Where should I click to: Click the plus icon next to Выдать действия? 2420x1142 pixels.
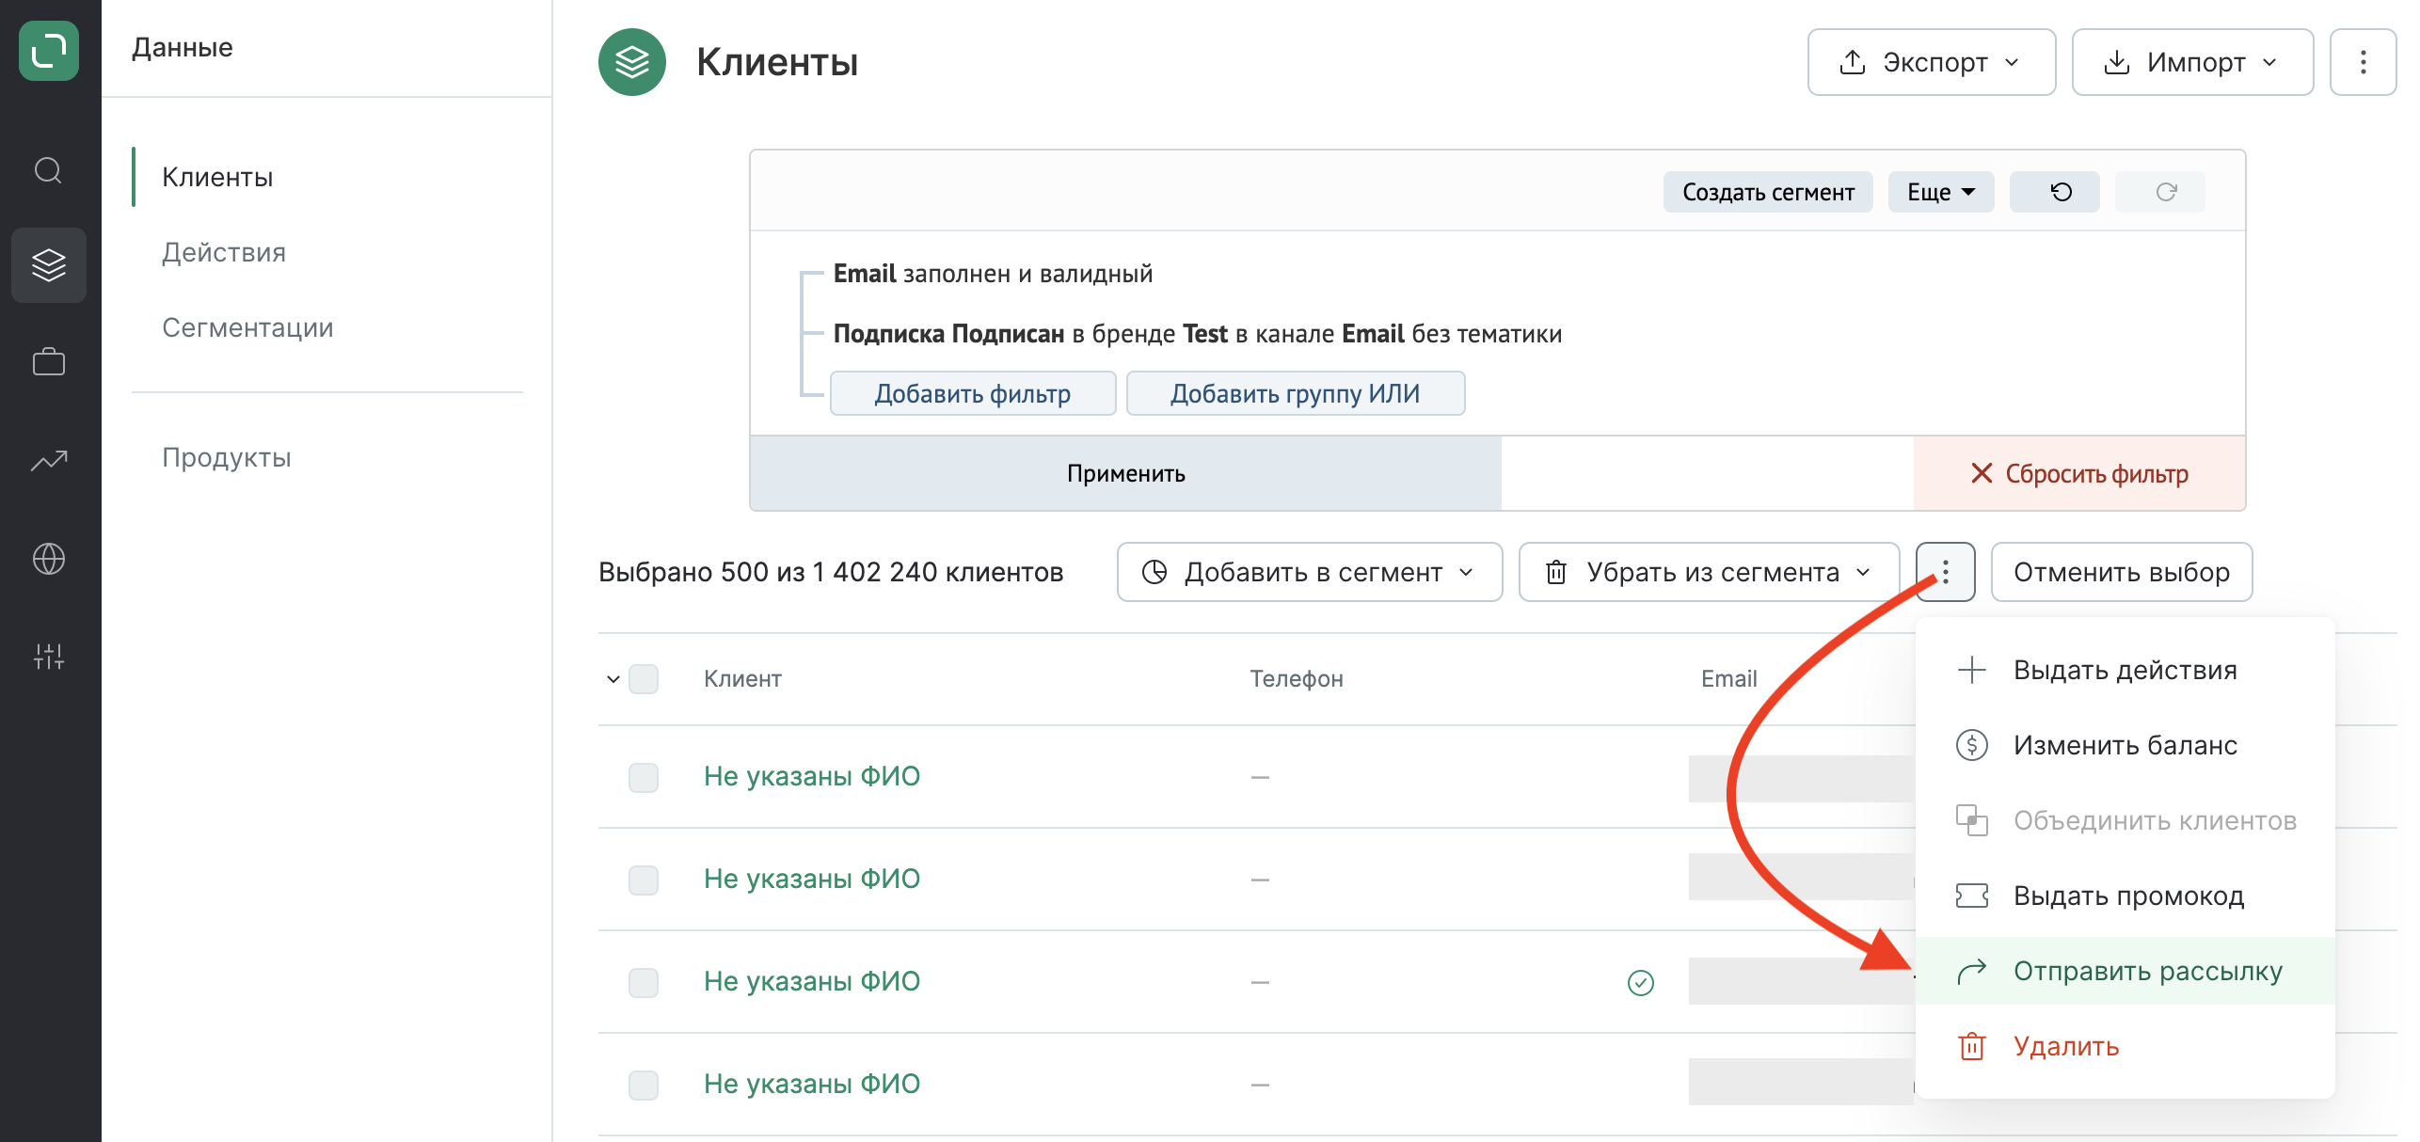click(1972, 670)
